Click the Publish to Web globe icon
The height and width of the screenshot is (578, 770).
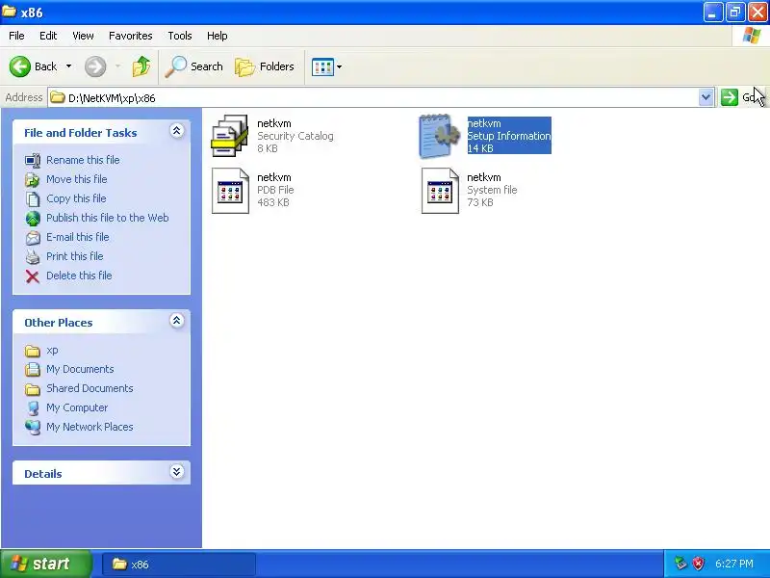coord(33,219)
